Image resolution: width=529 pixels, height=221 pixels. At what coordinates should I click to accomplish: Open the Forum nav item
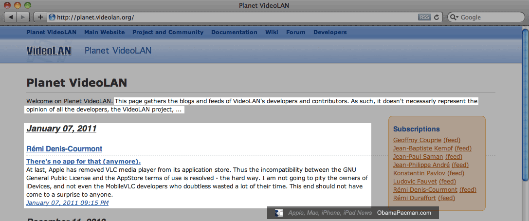[x=295, y=33]
